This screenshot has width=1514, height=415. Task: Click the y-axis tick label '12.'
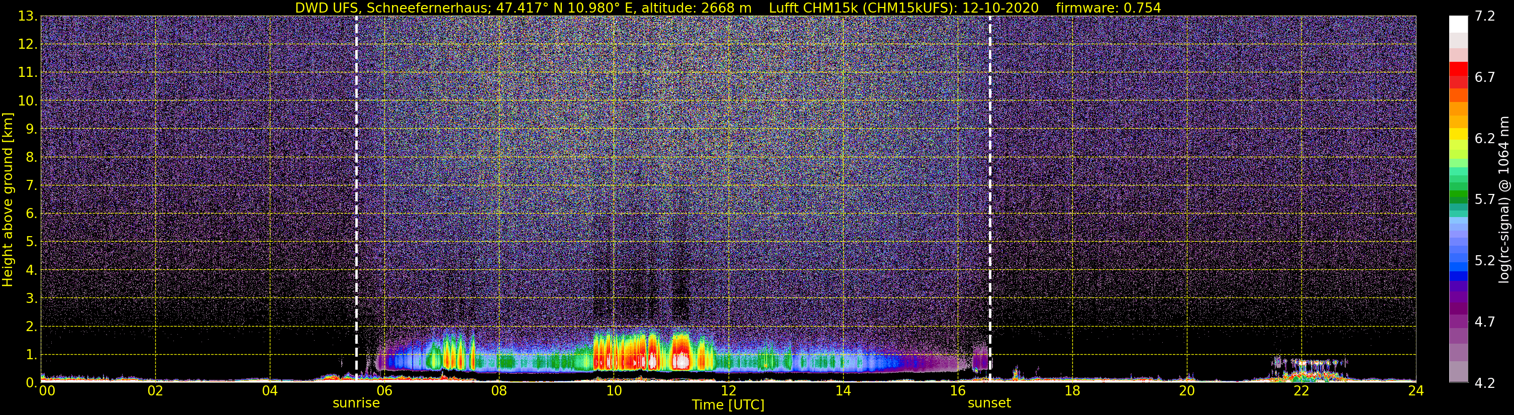pyautogui.click(x=28, y=44)
